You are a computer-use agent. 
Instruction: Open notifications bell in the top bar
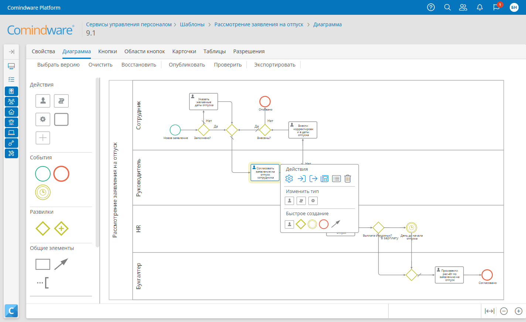click(x=480, y=7)
